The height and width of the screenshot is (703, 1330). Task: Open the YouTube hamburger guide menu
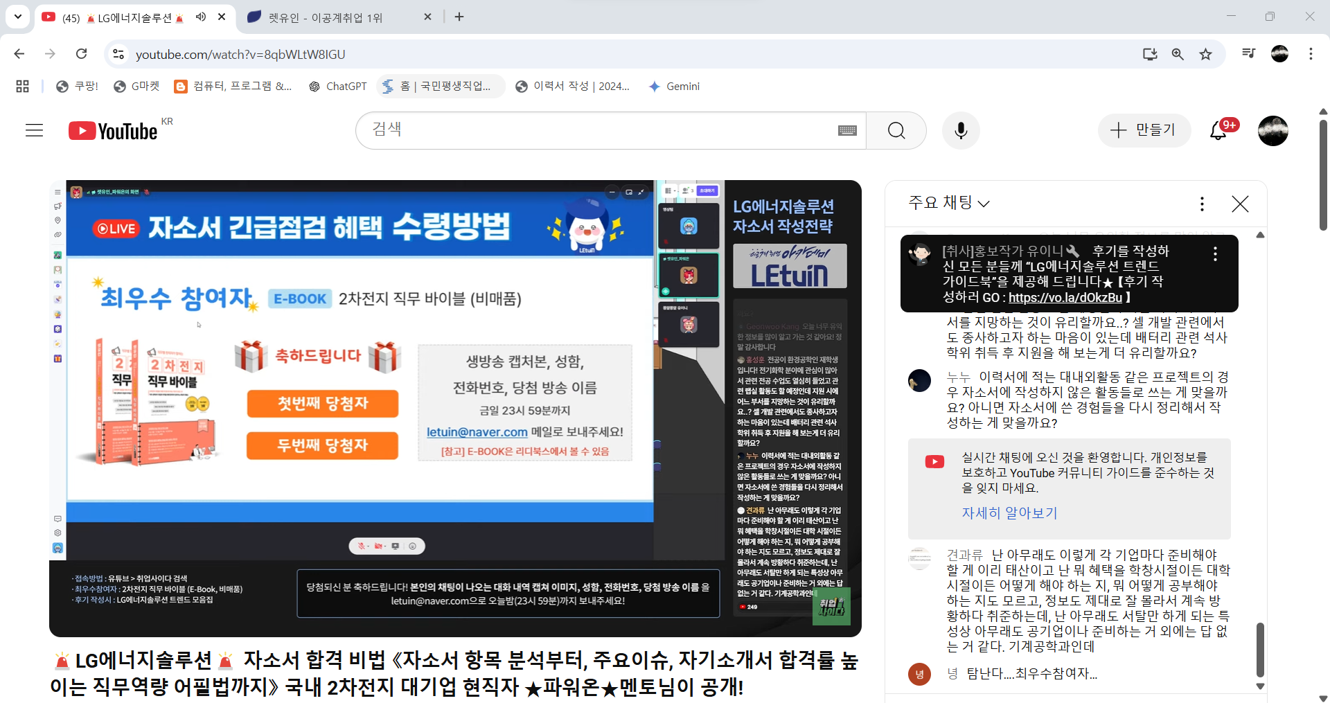coord(34,130)
